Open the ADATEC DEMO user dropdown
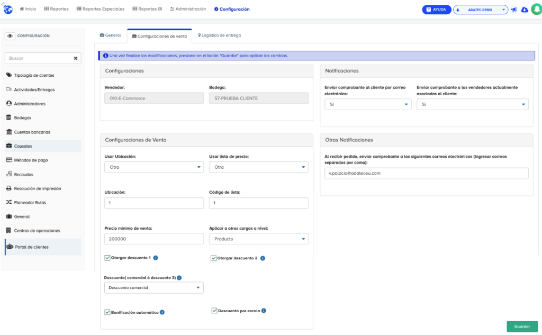Screen dimensions: 542x335 481,10
